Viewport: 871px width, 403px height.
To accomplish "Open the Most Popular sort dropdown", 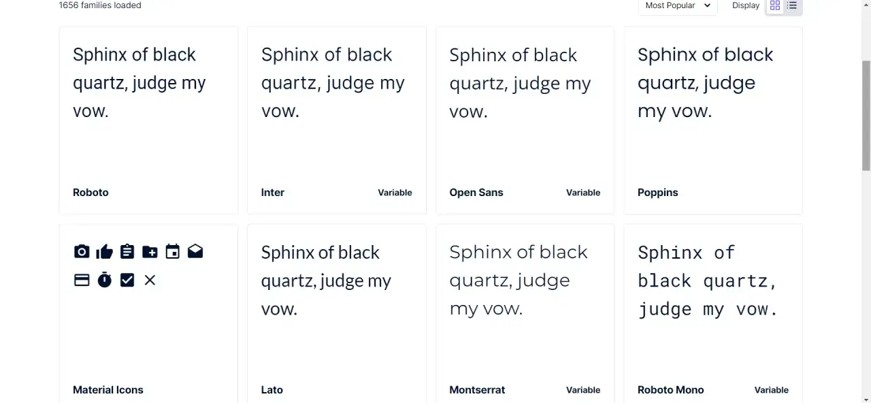I will (678, 5).
